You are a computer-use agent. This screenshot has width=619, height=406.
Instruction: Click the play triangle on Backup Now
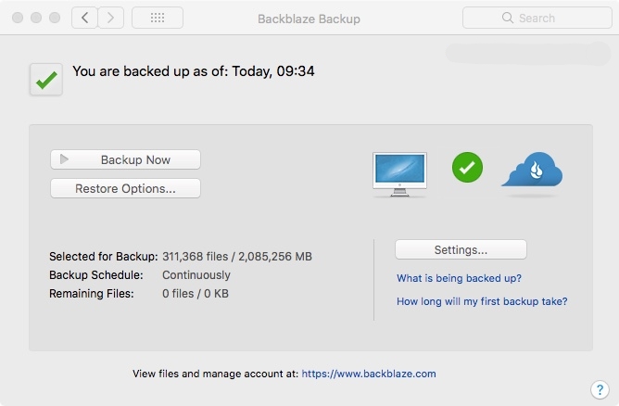(x=64, y=159)
